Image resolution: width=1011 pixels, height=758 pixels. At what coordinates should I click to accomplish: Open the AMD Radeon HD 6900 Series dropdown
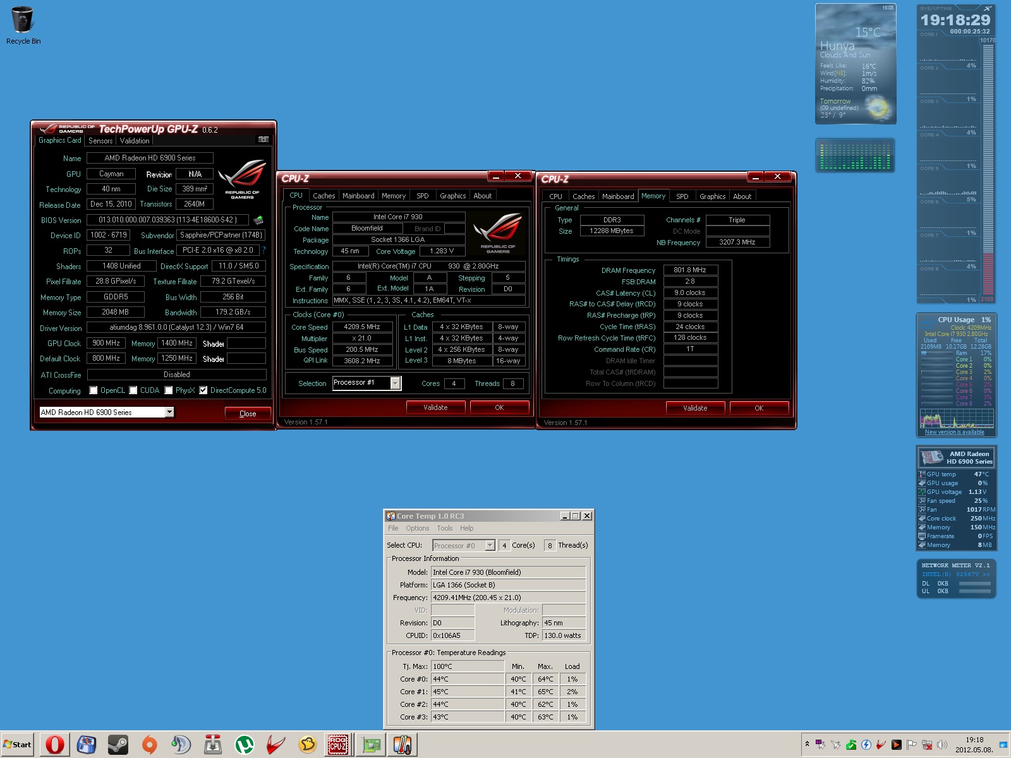point(169,412)
